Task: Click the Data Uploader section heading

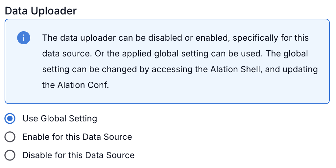Action: point(41,11)
